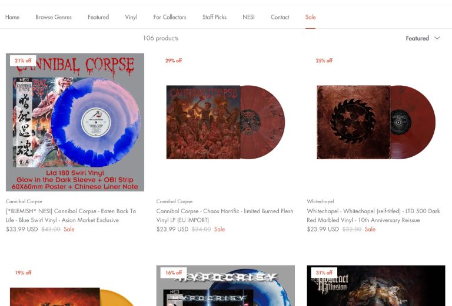Open the 19% off yellow vinyl product
Screen dimensions: 452x306
(75, 285)
